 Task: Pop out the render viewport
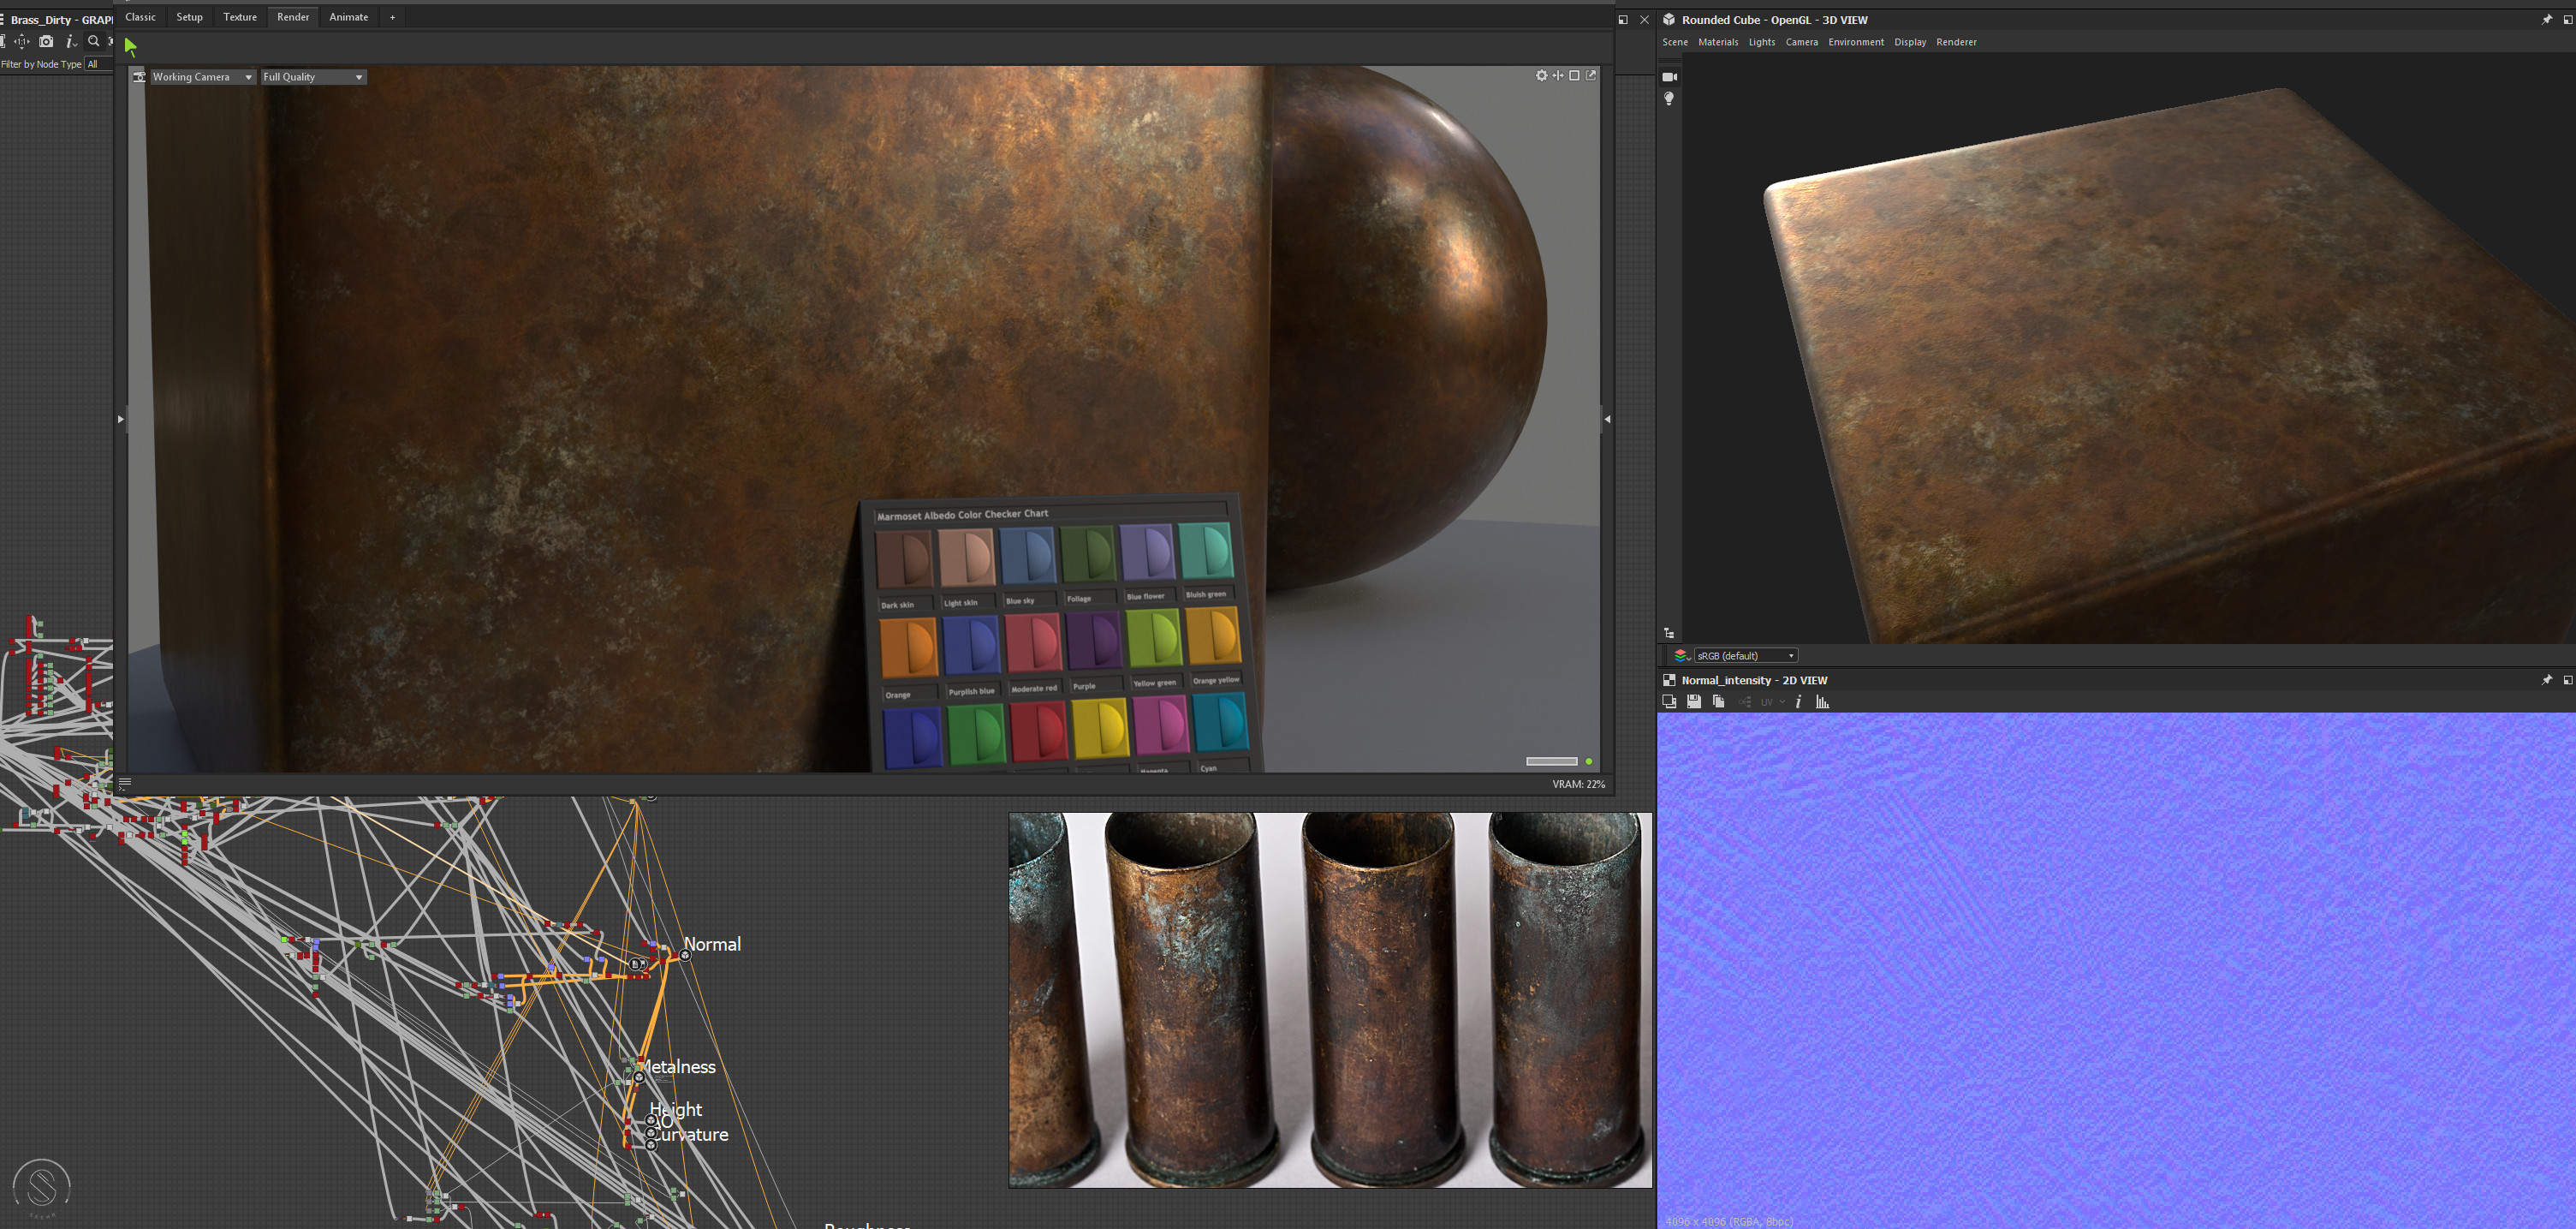1591,75
